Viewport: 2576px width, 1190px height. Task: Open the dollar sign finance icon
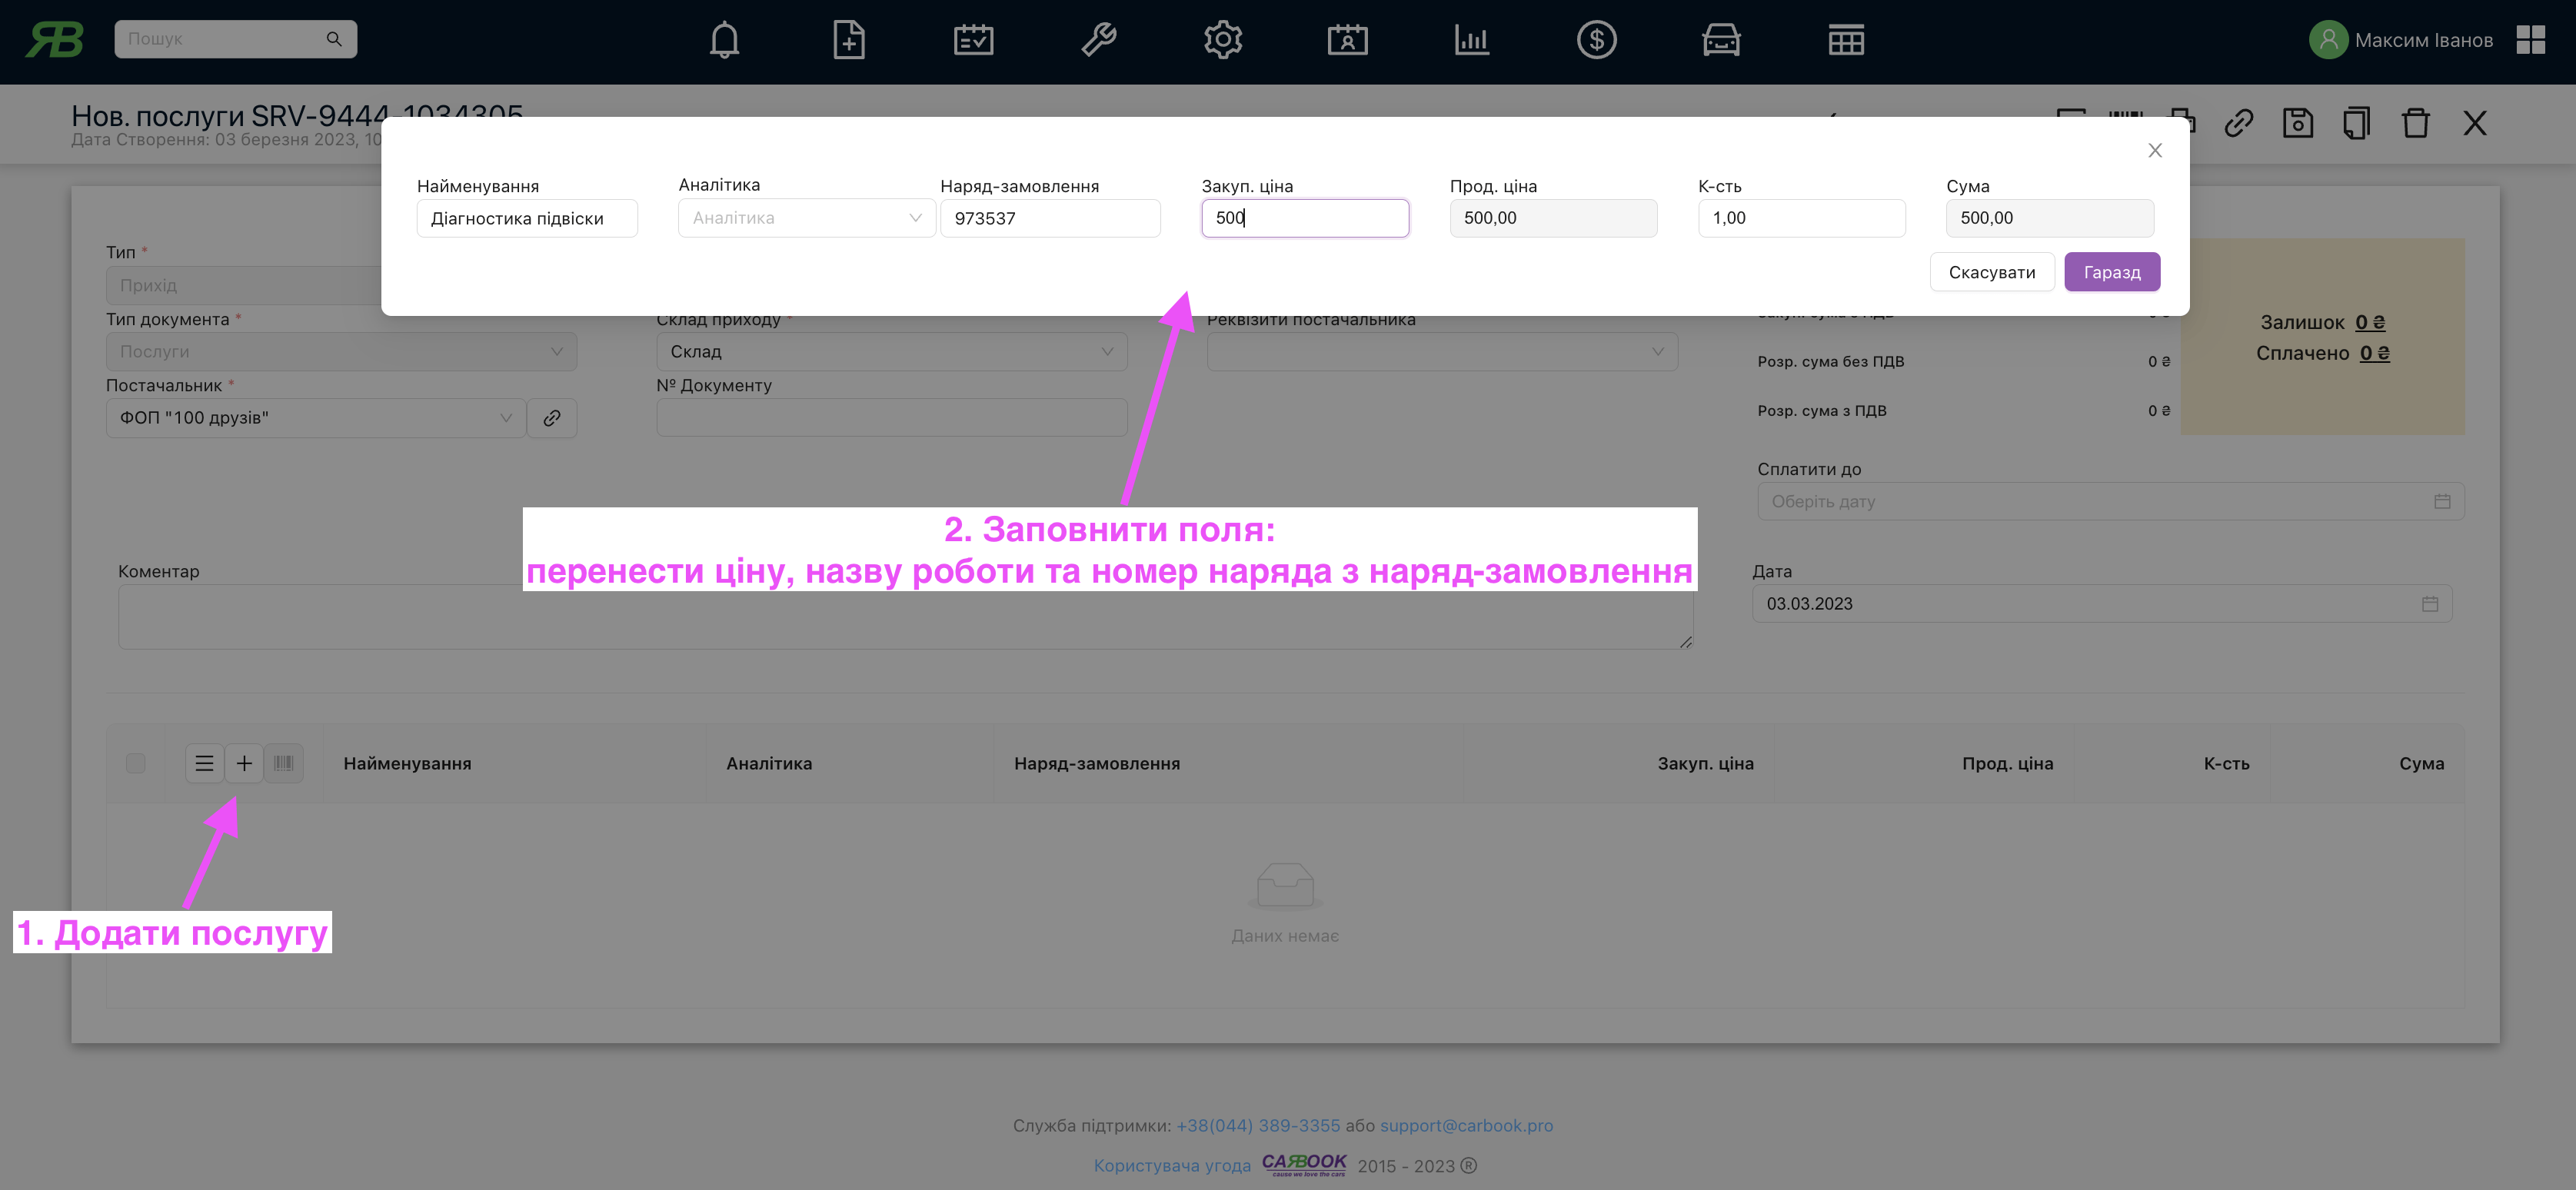[1596, 40]
